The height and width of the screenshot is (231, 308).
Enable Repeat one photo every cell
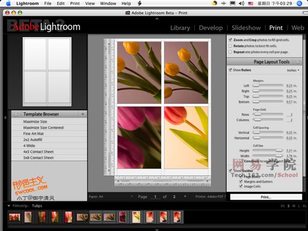click(230, 52)
